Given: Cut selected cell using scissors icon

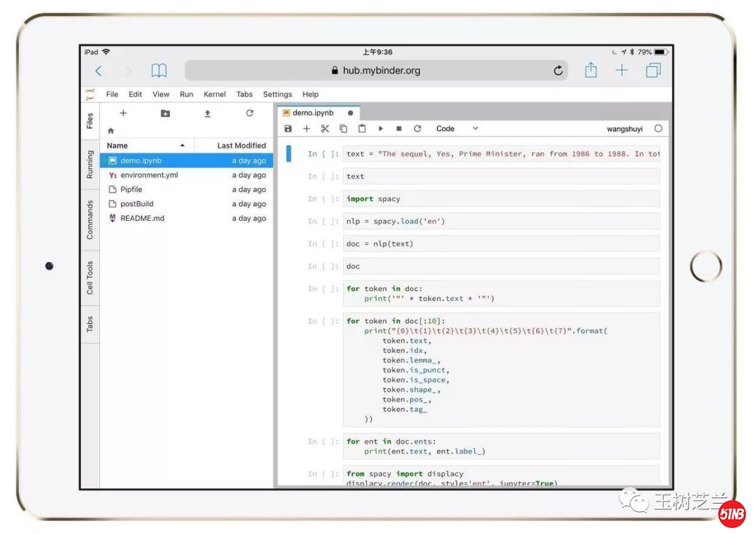Looking at the screenshot, I should point(325,129).
